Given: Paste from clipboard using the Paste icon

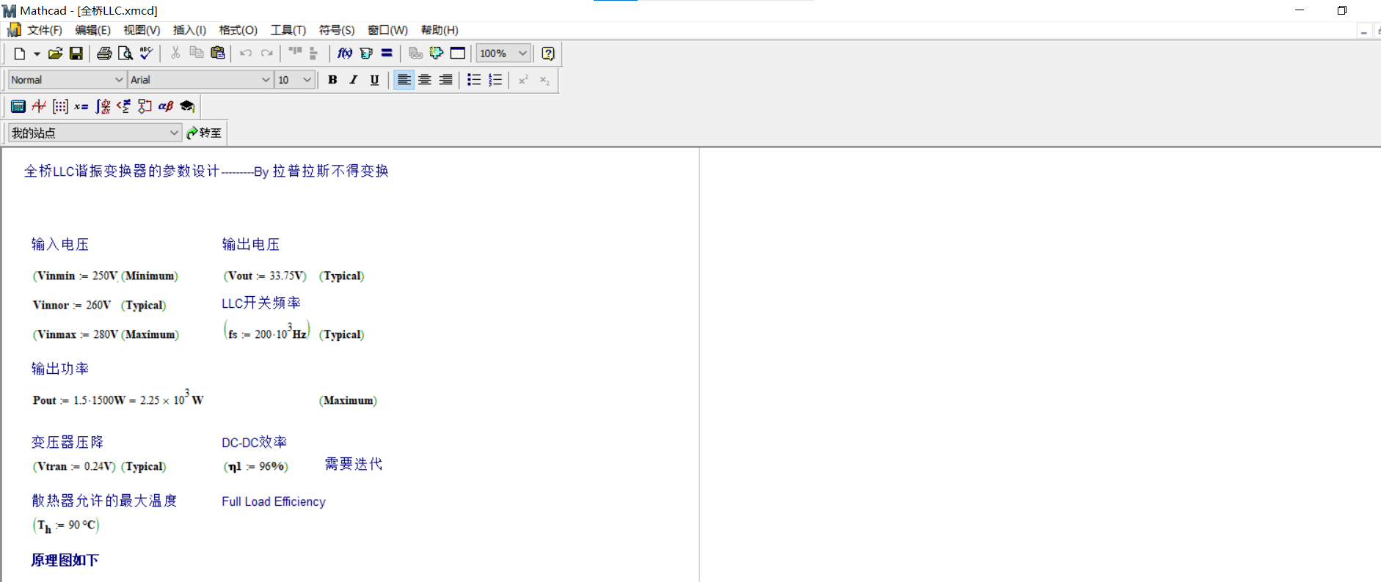Looking at the screenshot, I should click(x=218, y=54).
